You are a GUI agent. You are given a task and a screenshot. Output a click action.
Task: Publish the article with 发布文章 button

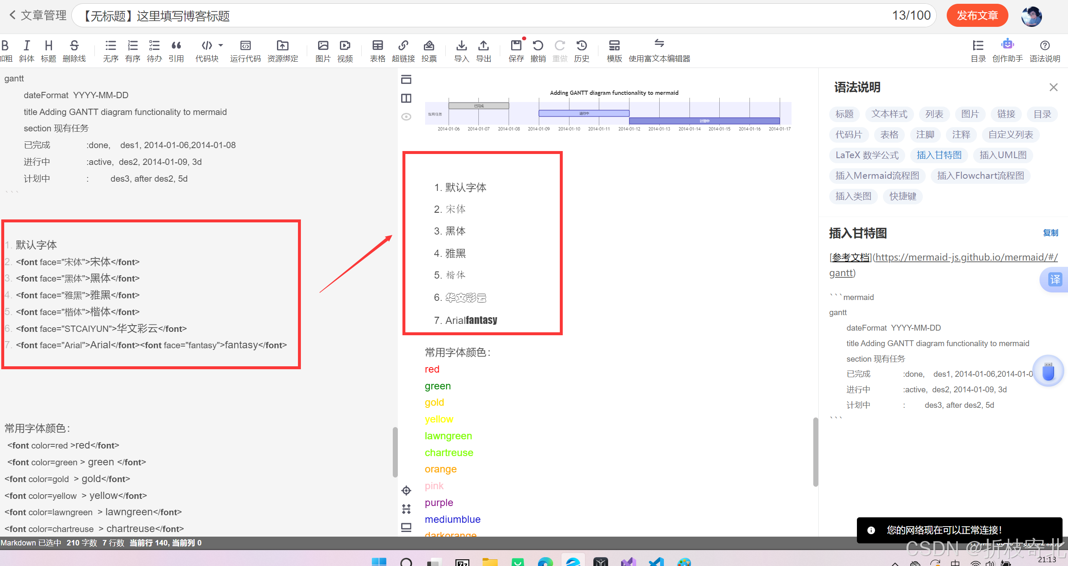977,16
